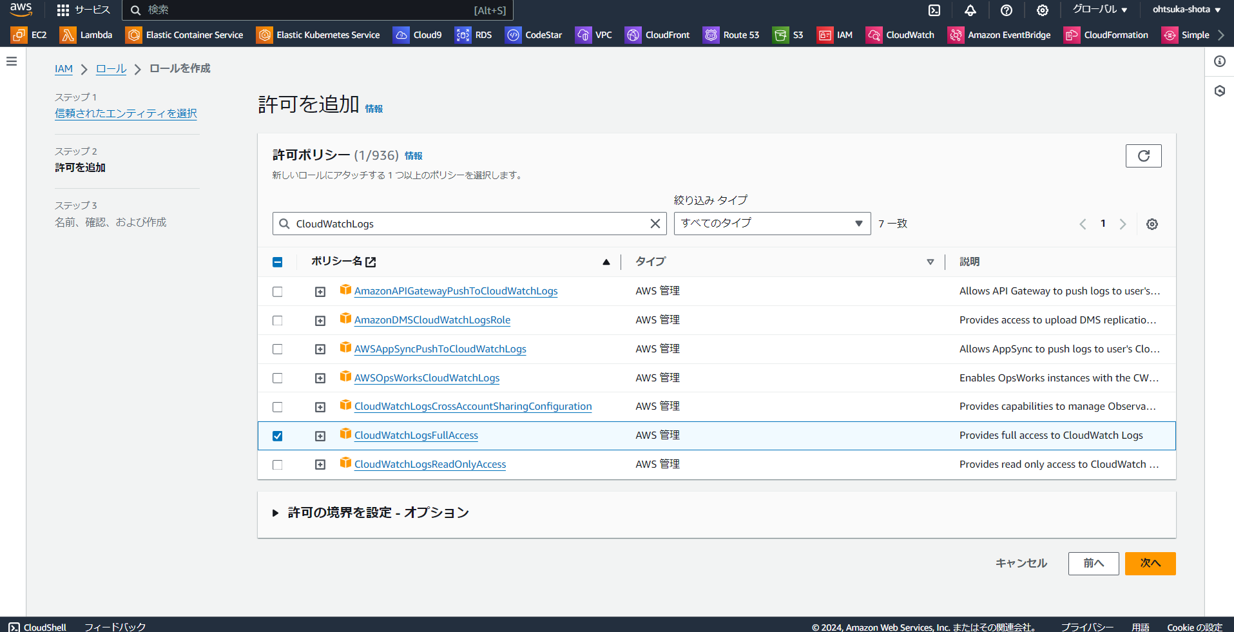Open the すべてのタイプ filter dropdown
The height and width of the screenshot is (632, 1234).
pos(771,223)
